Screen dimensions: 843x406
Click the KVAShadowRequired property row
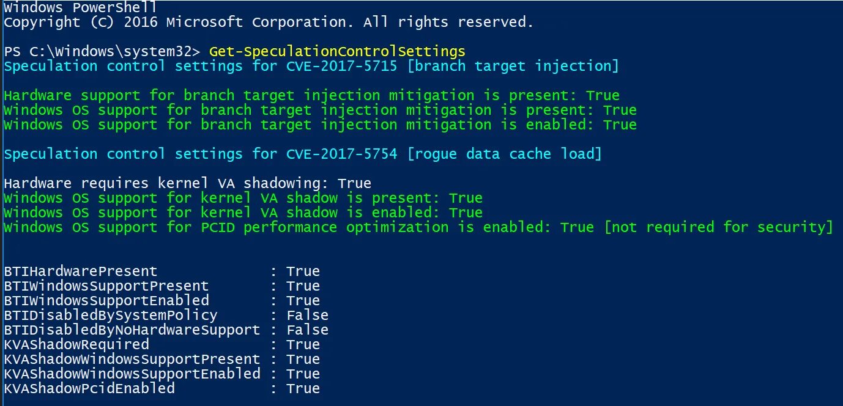pos(162,344)
